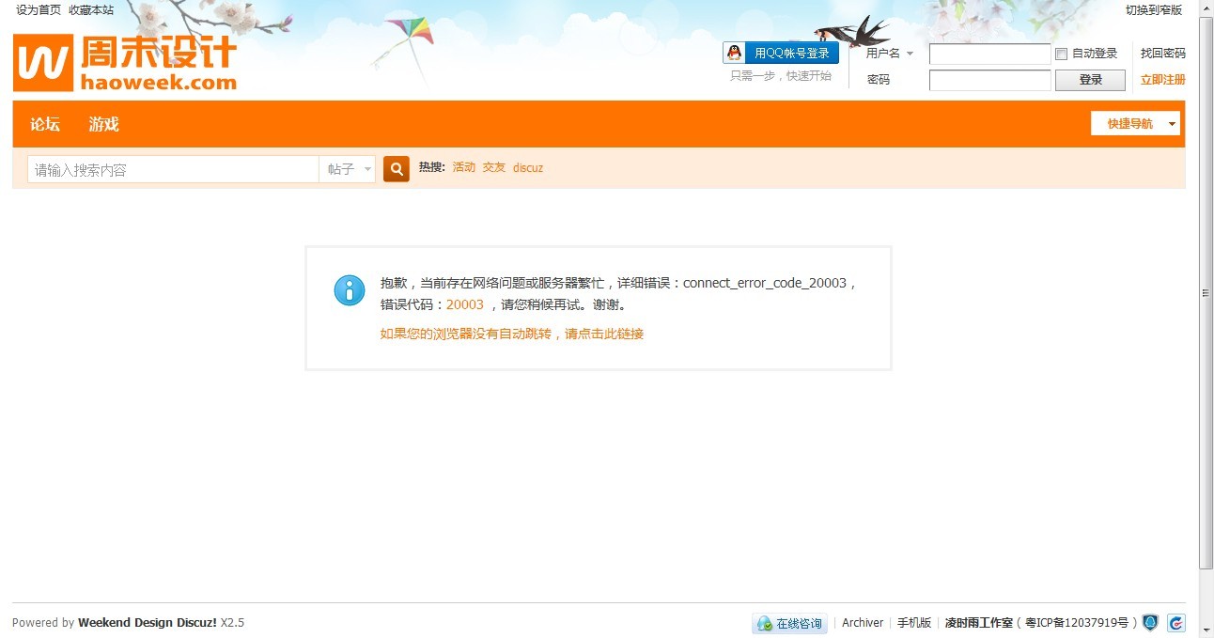The image size is (1214, 638).
Task: Focus the password input field
Action: [x=990, y=80]
